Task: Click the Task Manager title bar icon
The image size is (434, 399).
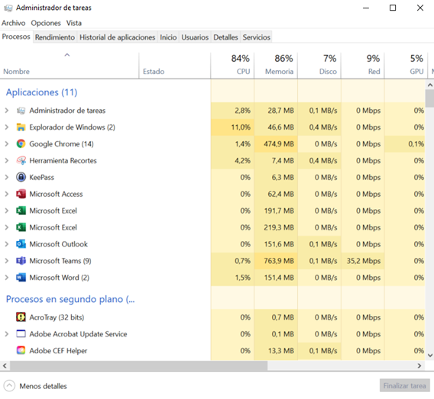Action: click(8, 8)
